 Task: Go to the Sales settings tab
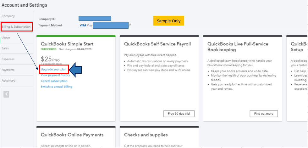coord(5,48)
